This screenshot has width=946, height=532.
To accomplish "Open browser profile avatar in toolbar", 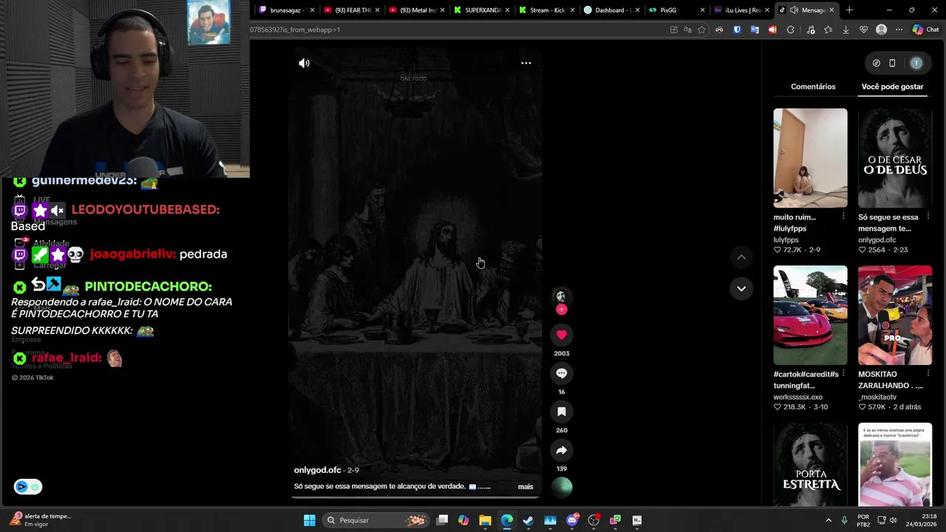I will click(x=881, y=30).
